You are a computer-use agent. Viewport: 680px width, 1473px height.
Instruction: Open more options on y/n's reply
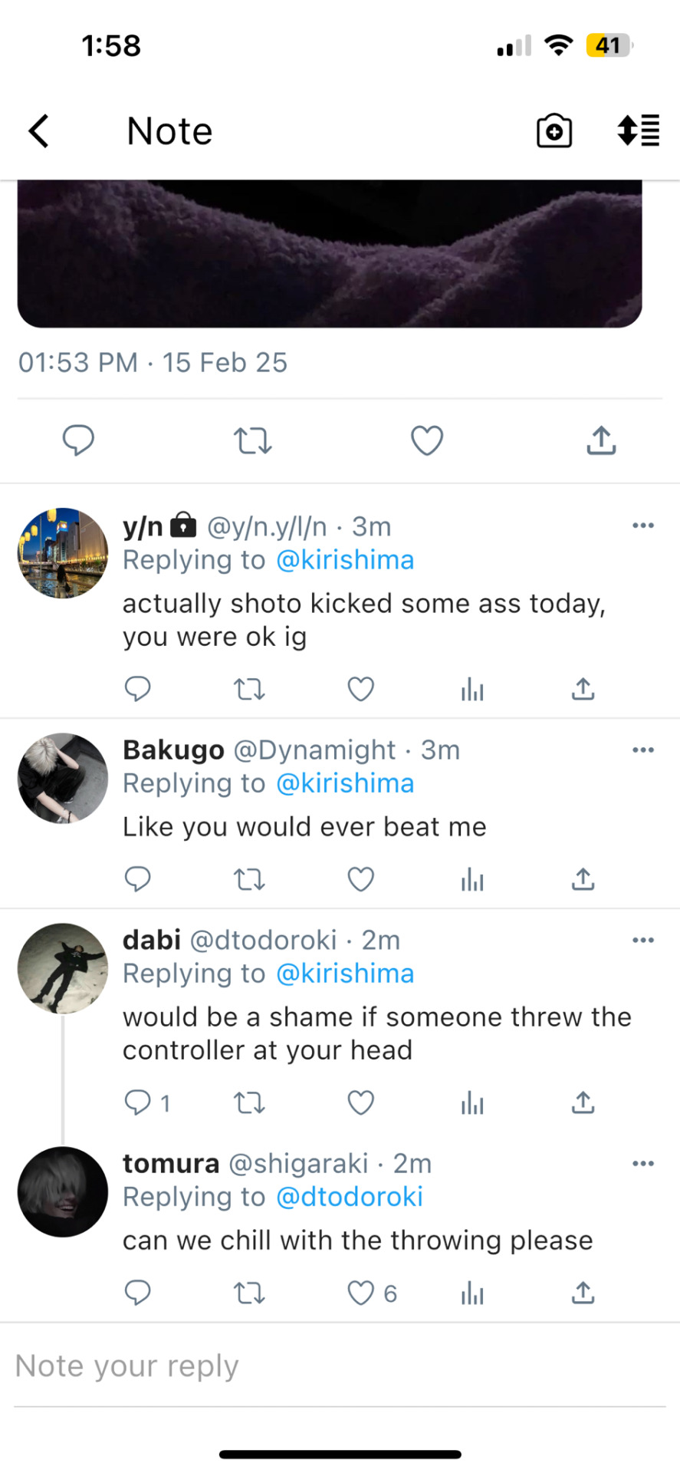643,526
